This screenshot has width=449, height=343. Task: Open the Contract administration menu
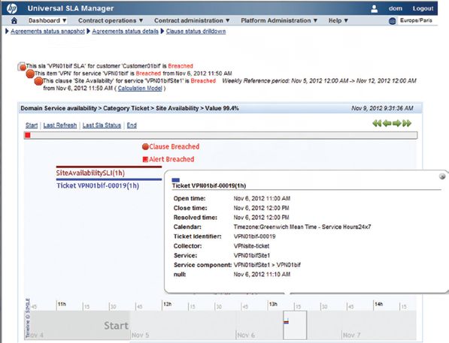tap(192, 20)
